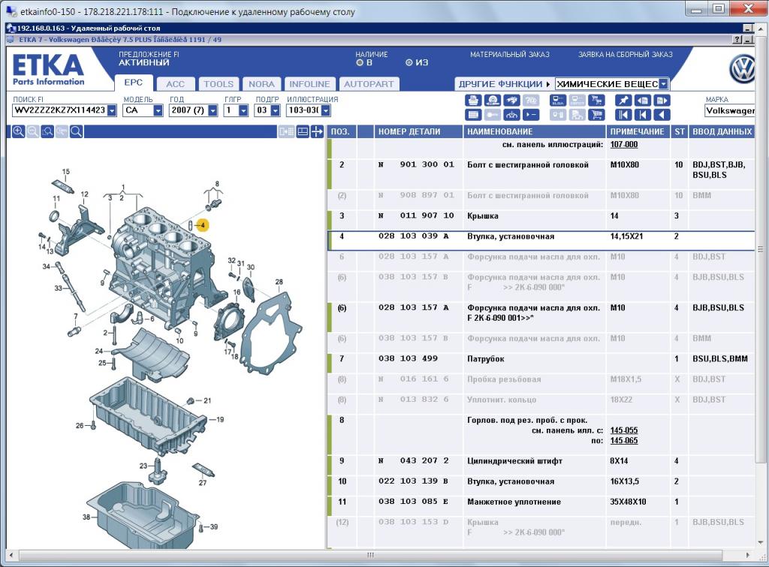Image resolution: width=769 pixels, height=567 pixels.
Task: Click the help question mark button
Action: [x=737, y=39]
